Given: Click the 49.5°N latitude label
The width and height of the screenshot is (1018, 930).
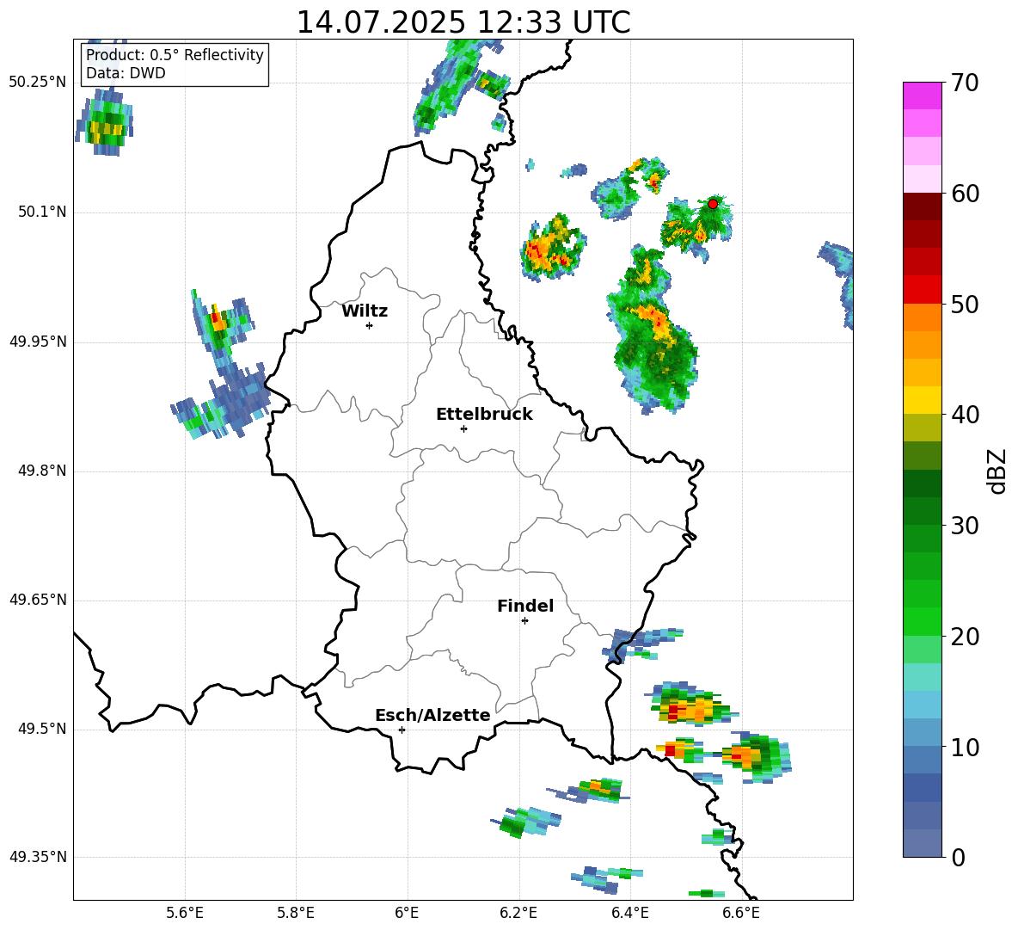Looking at the screenshot, I should (x=42, y=729).
